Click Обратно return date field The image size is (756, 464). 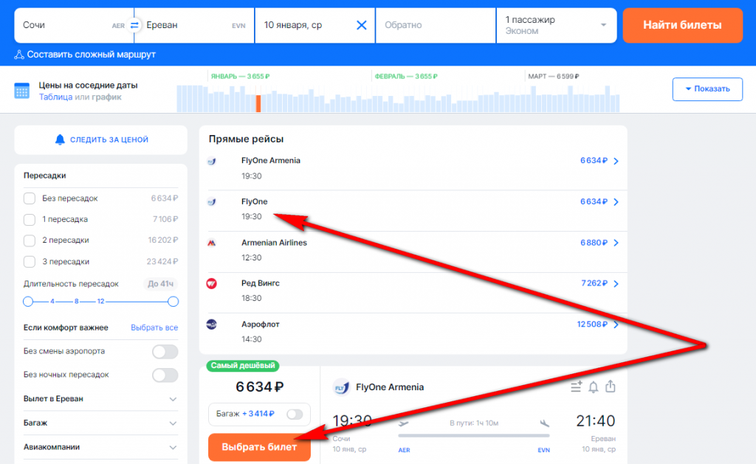click(x=436, y=26)
